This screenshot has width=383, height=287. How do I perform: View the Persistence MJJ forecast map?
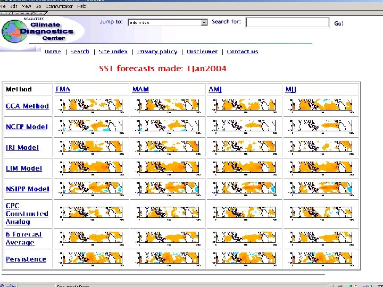321,259
